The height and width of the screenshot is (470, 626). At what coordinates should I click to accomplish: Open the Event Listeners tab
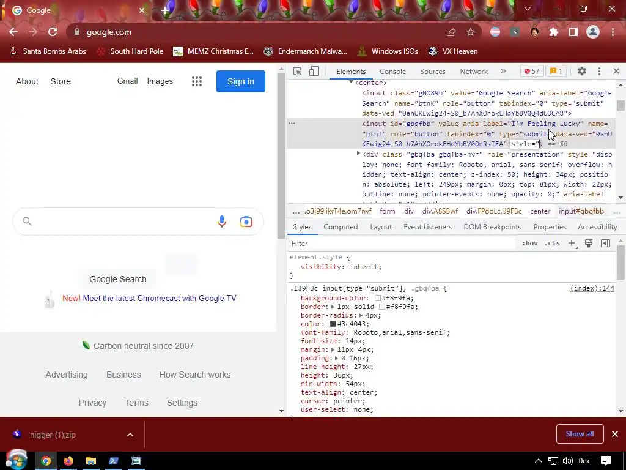(427, 227)
